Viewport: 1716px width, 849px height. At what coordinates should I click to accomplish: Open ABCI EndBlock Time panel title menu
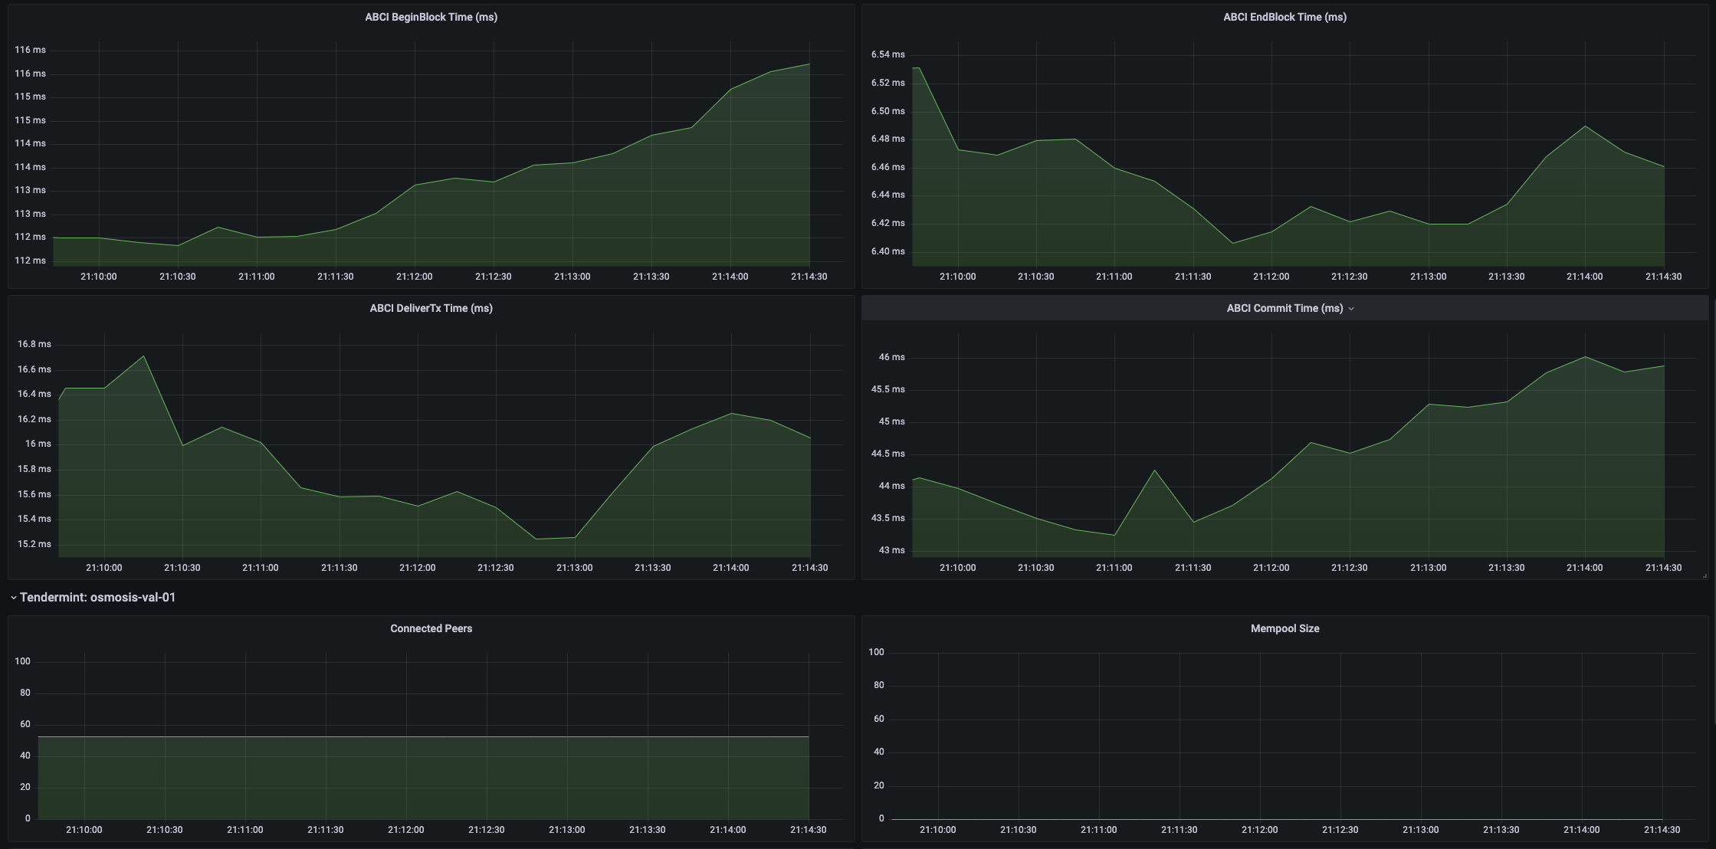(1285, 17)
